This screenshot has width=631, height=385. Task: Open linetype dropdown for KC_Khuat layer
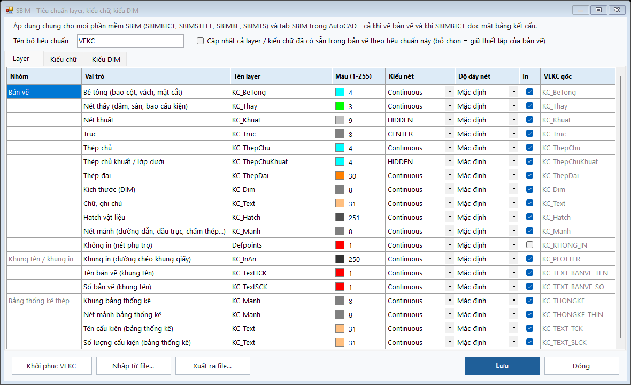(450, 120)
